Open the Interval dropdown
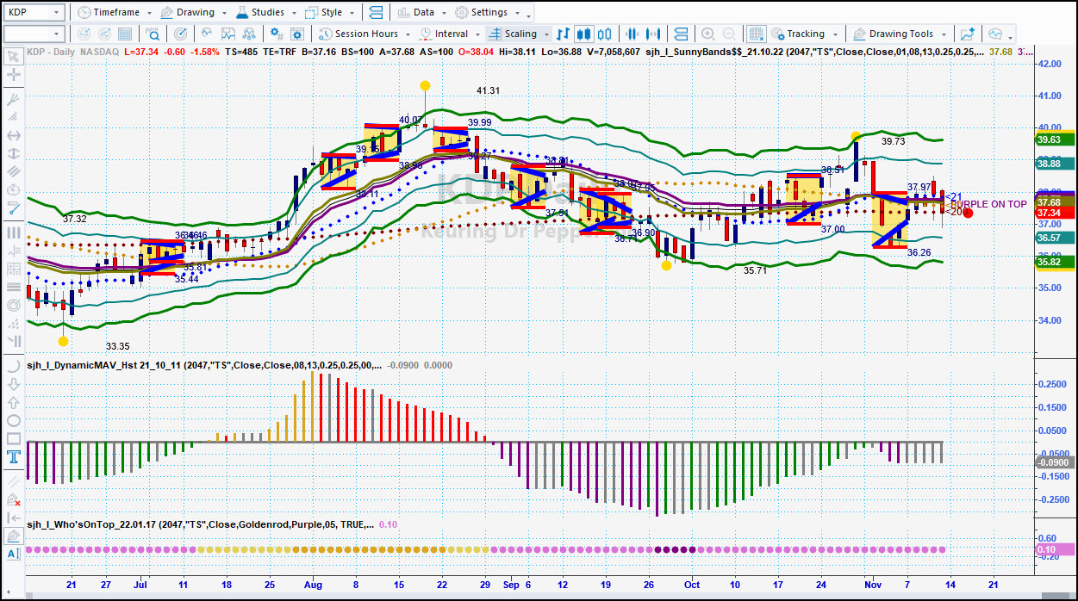Viewport: 1078px width, 601px height. [450, 34]
